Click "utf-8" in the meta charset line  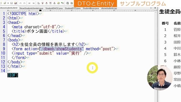point(49,27)
